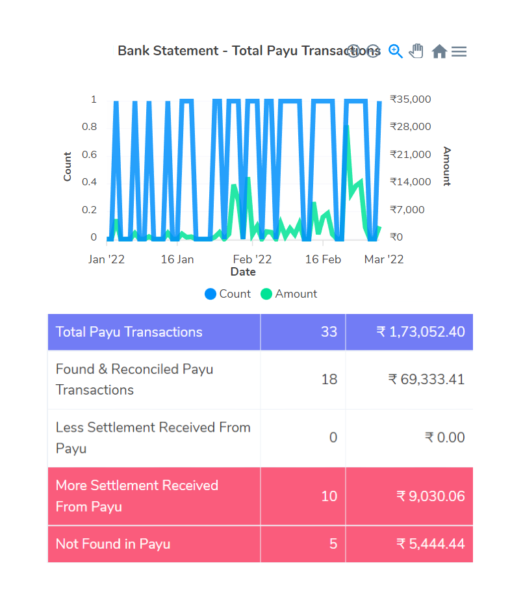The height and width of the screenshot is (613, 523).
Task: Toggle the Count series legend label
Action: [235, 294]
